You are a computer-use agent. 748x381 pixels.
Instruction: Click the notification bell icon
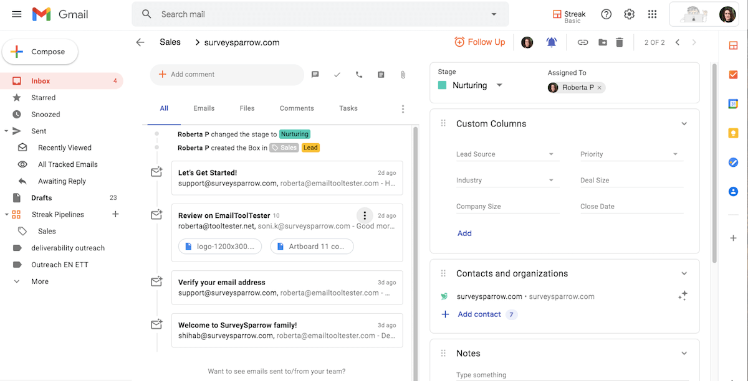tap(552, 42)
